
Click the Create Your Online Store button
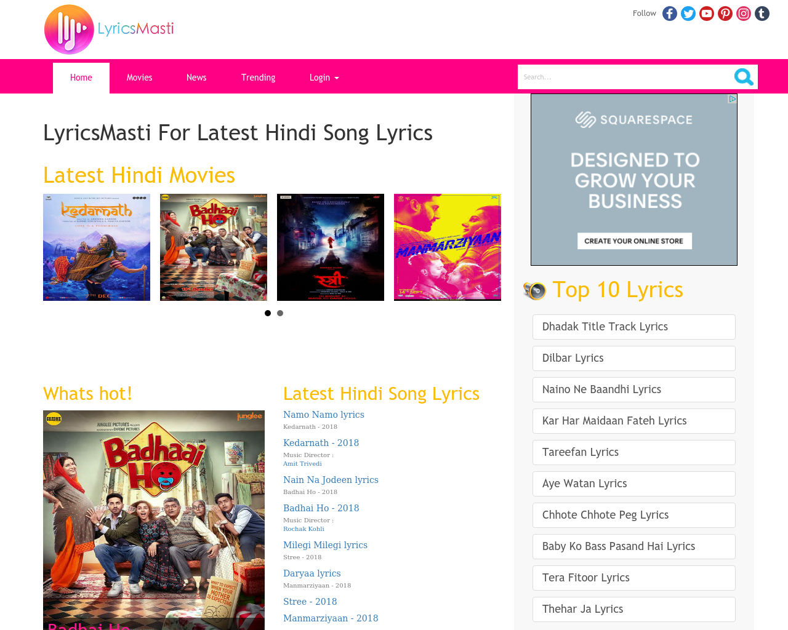(x=634, y=241)
